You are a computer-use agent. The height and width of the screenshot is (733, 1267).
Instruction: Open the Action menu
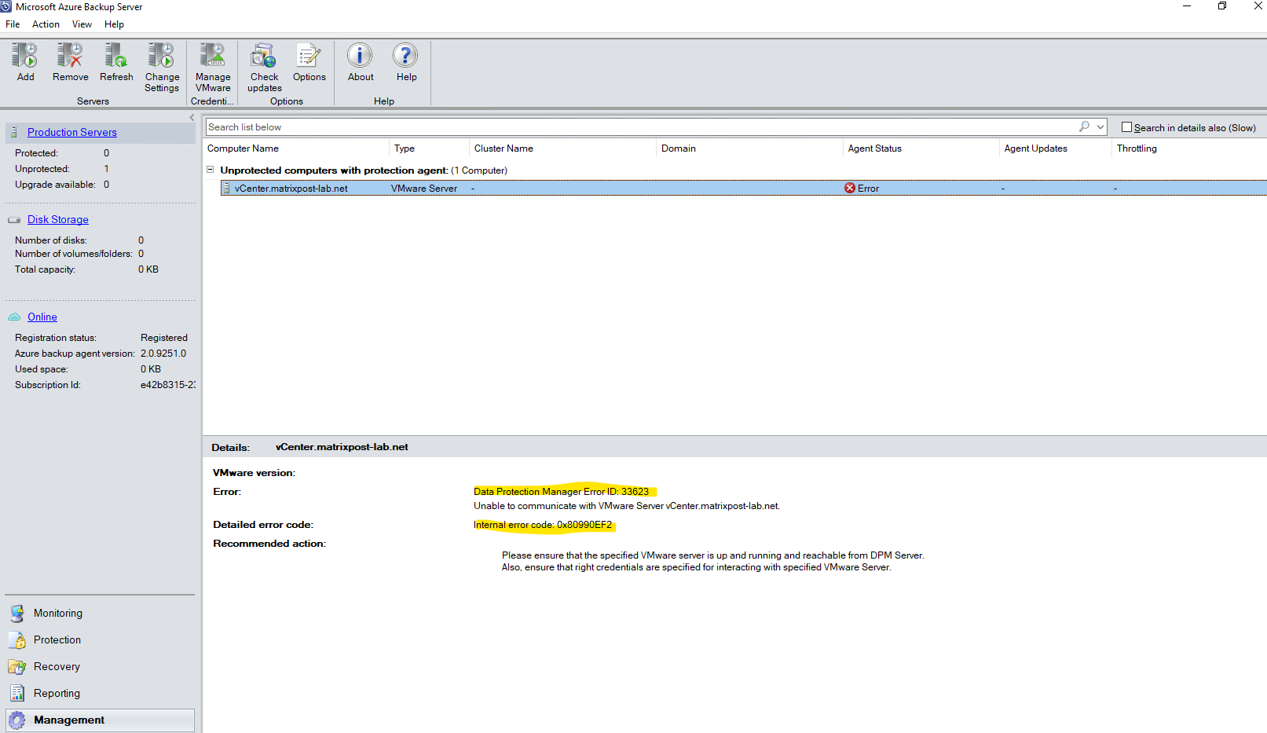coord(46,24)
